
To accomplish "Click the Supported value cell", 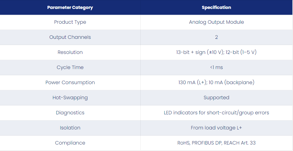I will pos(217,98).
